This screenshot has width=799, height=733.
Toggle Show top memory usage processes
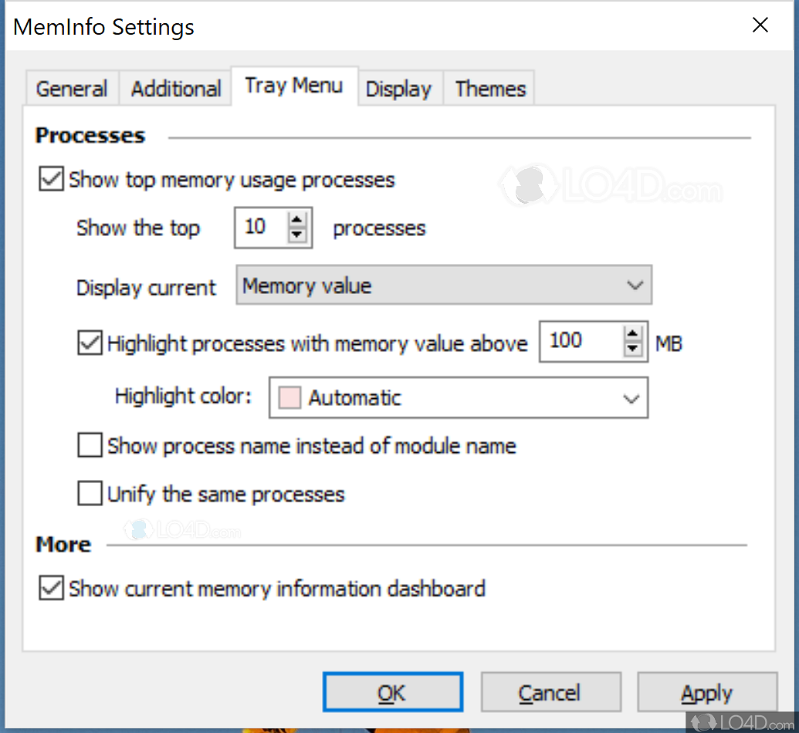coord(51,180)
